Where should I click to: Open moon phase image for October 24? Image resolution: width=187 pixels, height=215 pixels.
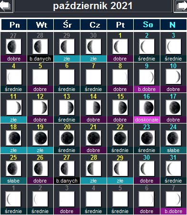pos(173,138)
